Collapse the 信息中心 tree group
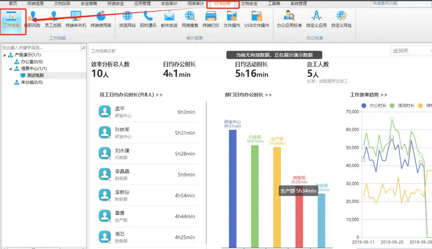The image size is (432, 249). (11, 69)
